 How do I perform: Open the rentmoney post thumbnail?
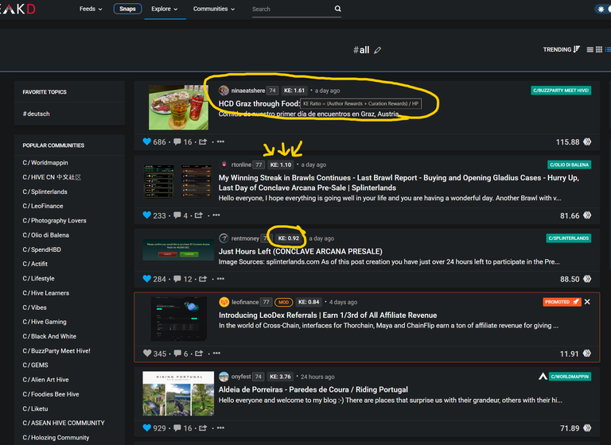178,250
